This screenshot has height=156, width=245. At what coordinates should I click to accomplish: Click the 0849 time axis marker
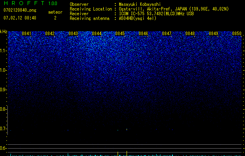pos(213,34)
